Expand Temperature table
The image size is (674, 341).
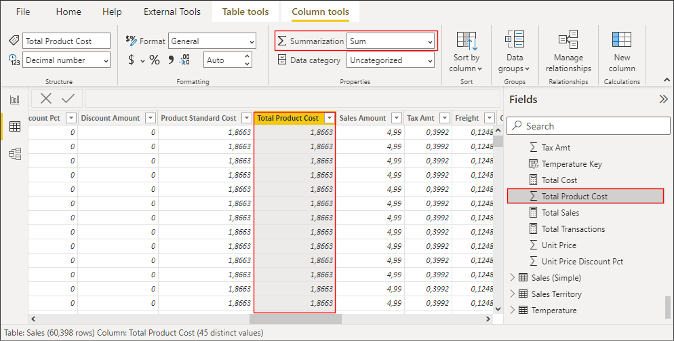[x=512, y=310]
